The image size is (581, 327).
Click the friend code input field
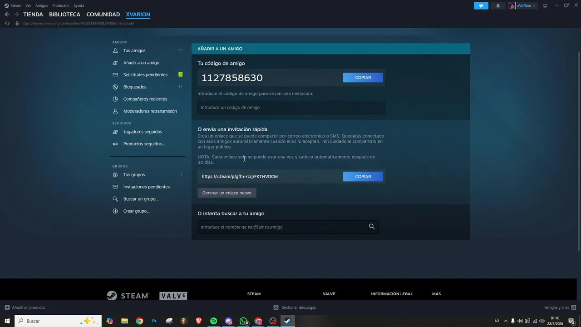291,108
